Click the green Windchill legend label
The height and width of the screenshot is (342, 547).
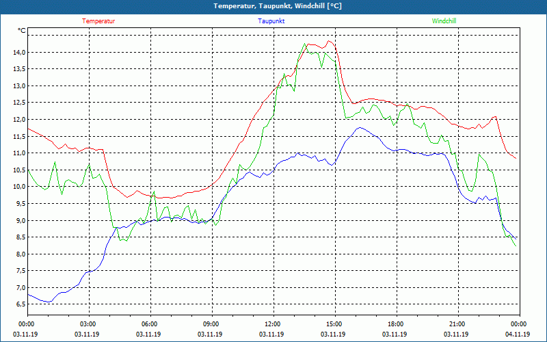point(444,21)
